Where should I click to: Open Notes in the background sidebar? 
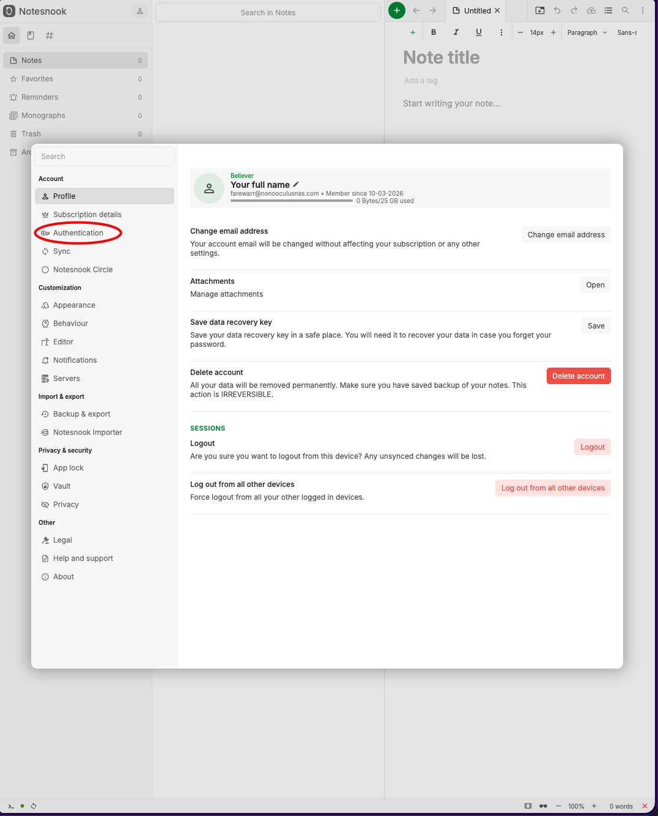click(x=76, y=61)
